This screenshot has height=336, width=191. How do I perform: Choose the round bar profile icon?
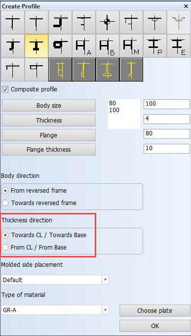coord(107,22)
